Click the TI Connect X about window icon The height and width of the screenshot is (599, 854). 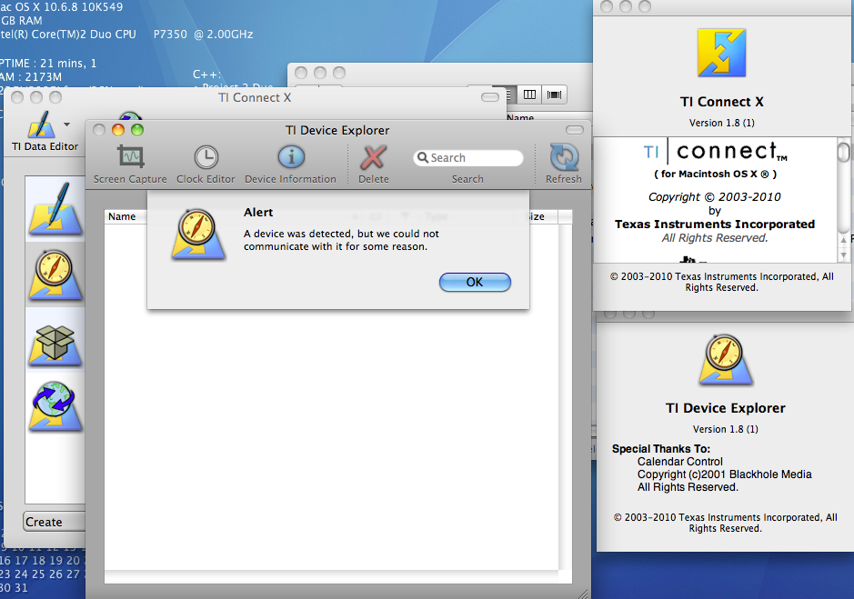pos(721,53)
